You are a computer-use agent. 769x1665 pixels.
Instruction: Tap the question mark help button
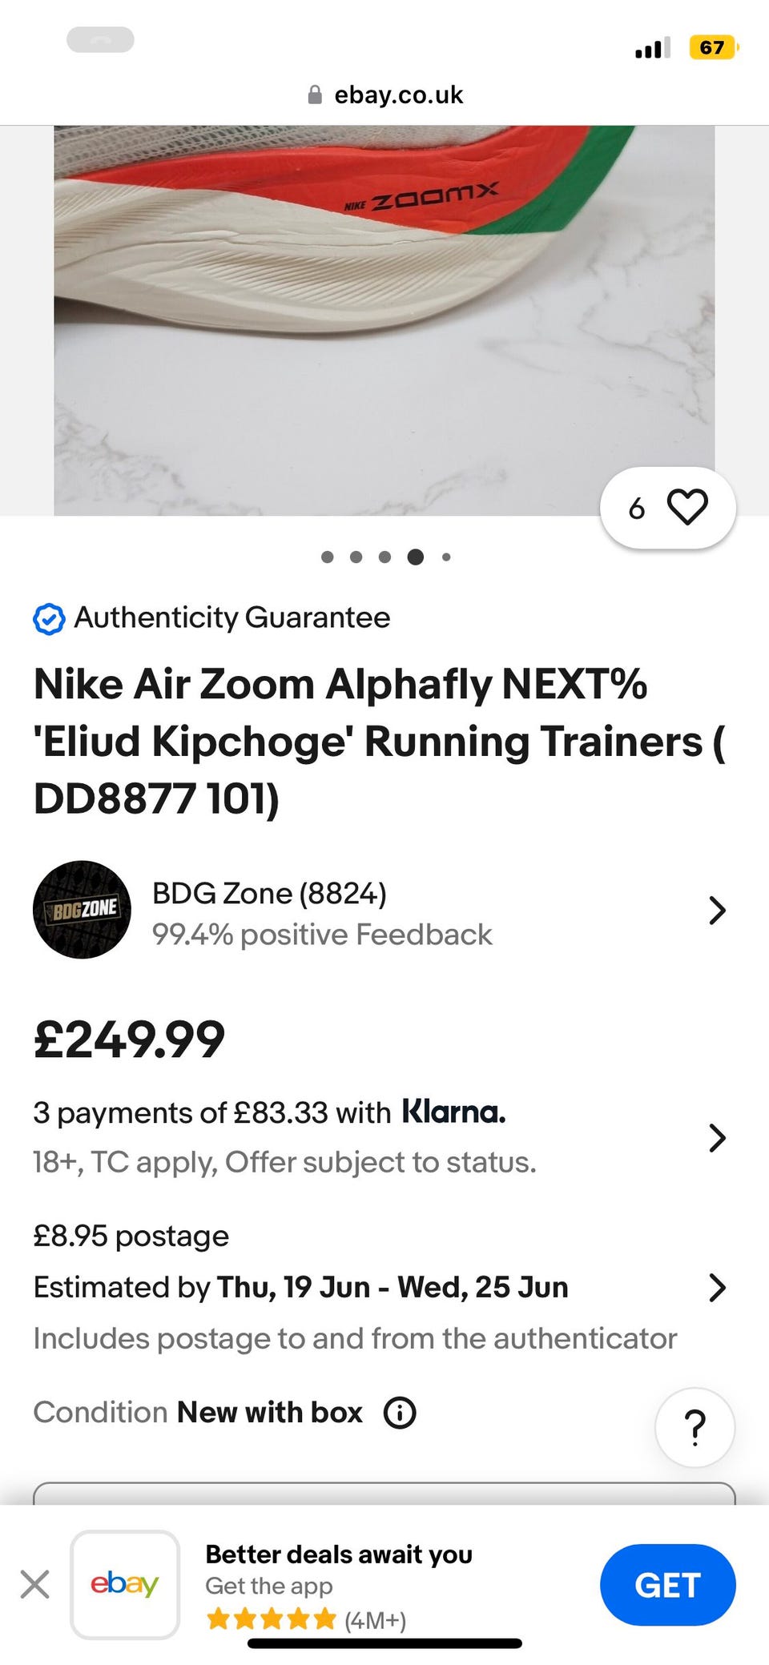pos(695,1427)
